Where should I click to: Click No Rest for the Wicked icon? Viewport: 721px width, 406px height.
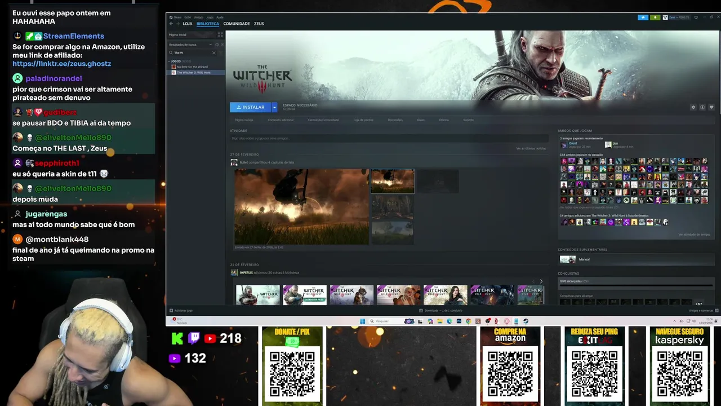coord(173,67)
